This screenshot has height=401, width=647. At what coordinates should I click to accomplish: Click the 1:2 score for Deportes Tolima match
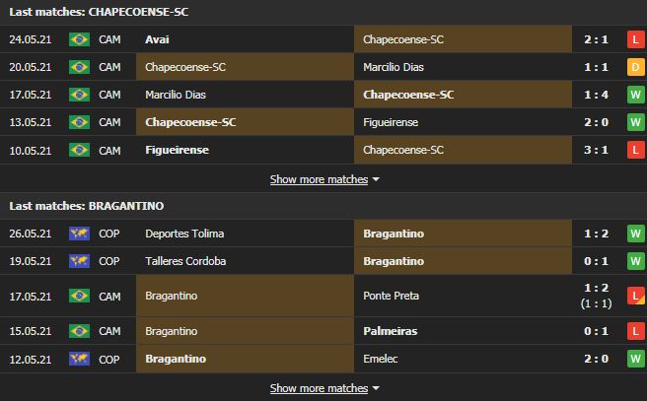click(597, 234)
